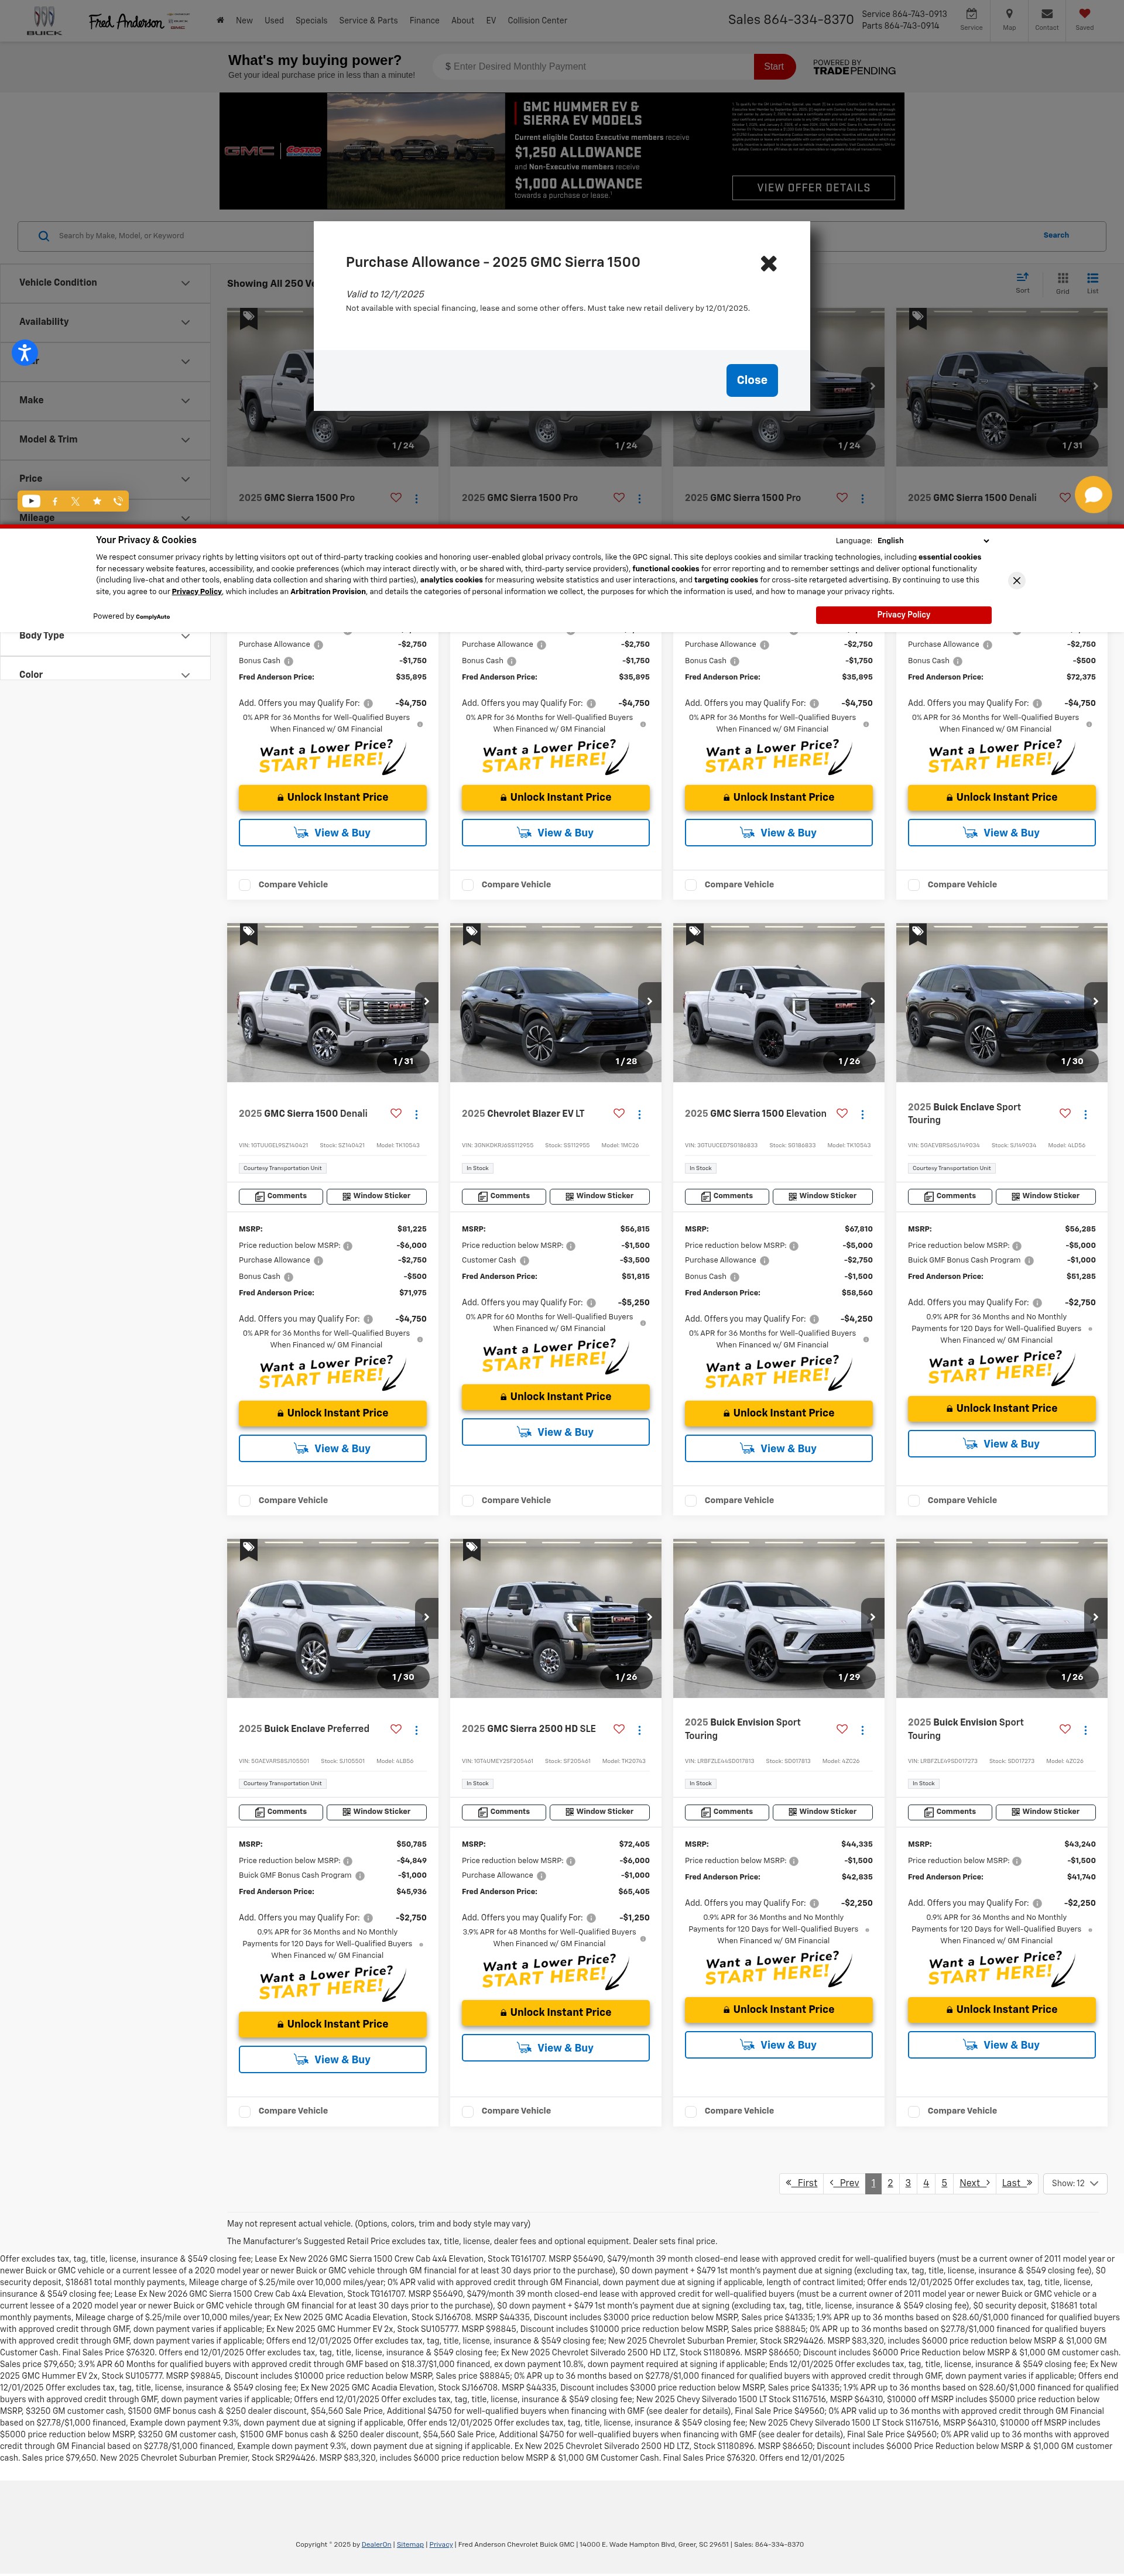Switch to List view icon
1124x2576 pixels.
[1092, 282]
